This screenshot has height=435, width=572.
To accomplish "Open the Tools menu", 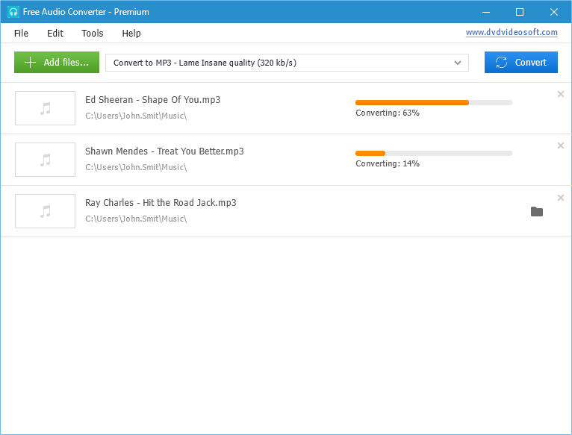I will tap(93, 34).
